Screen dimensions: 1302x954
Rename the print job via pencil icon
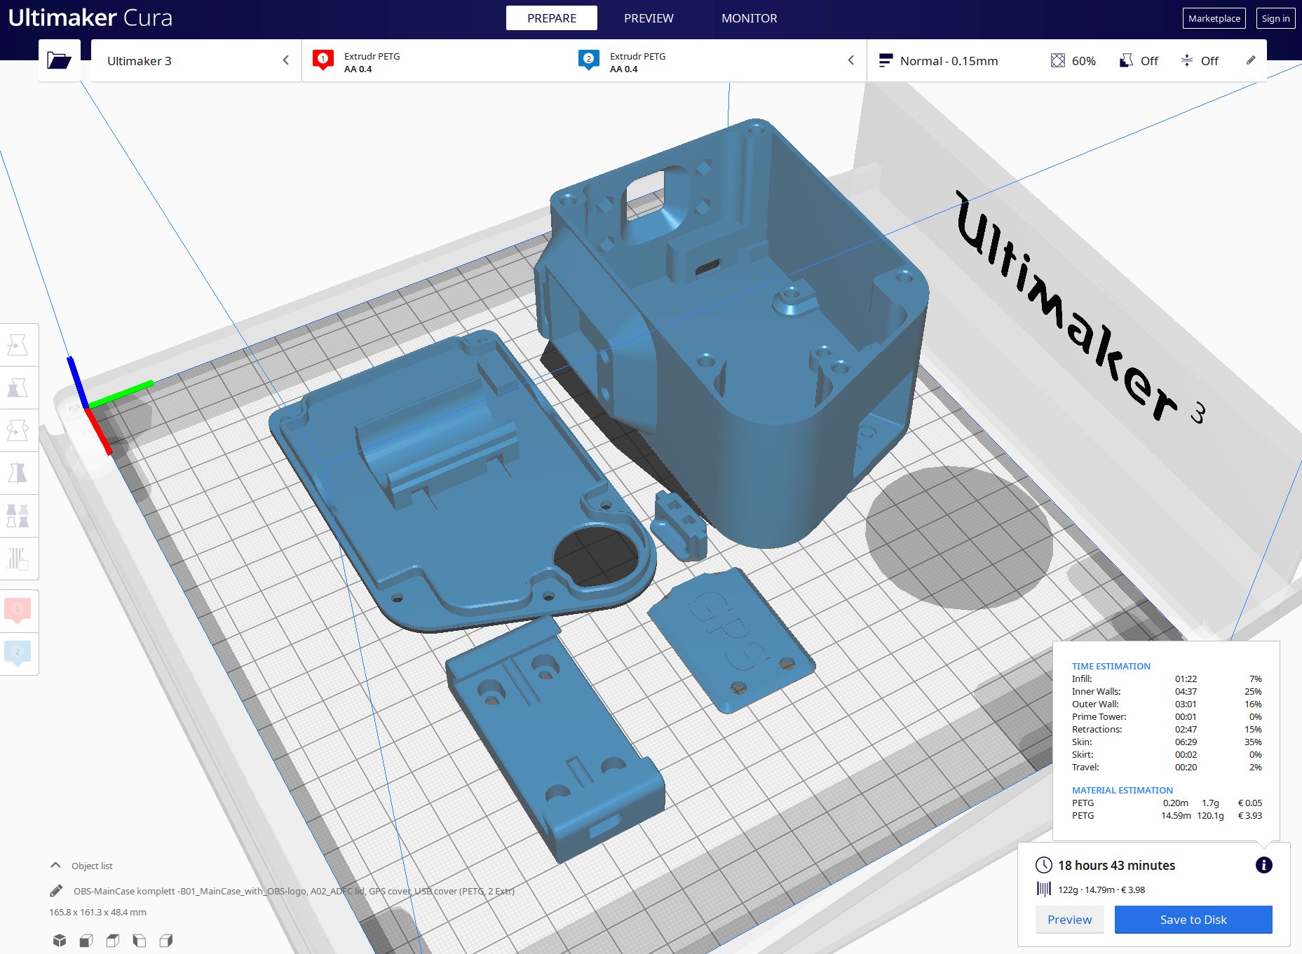pyautogui.click(x=56, y=891)
